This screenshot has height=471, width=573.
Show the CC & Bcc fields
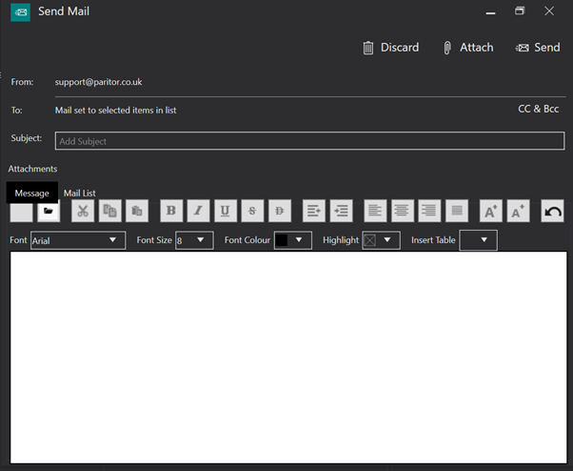click(539, 109)
